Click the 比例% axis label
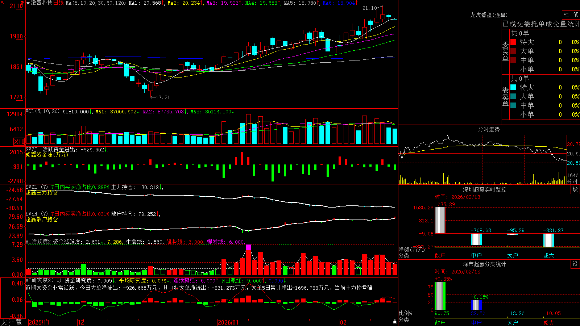Viewport: 580px width, 326px height. coord(405,313)
